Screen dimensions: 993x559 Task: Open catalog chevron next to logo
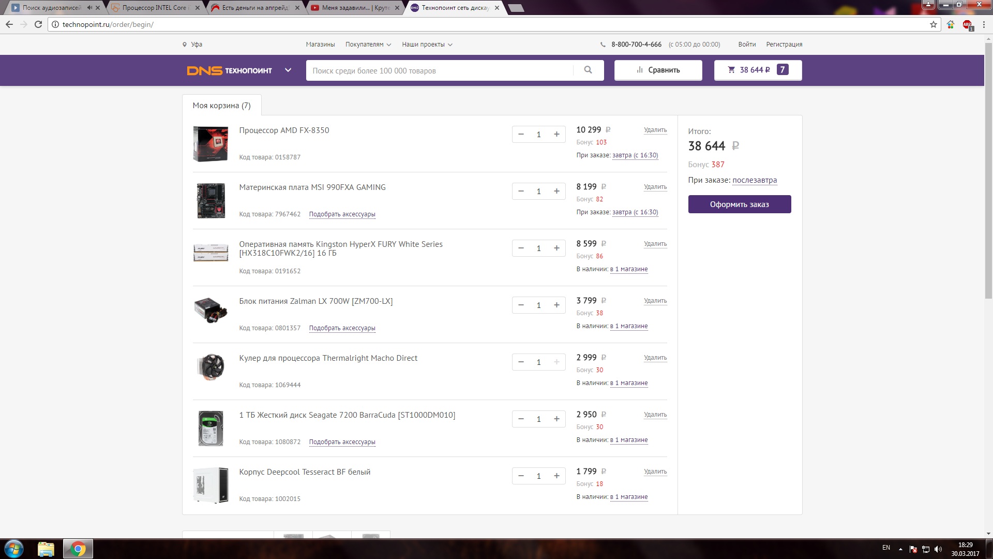coord(288,70)
